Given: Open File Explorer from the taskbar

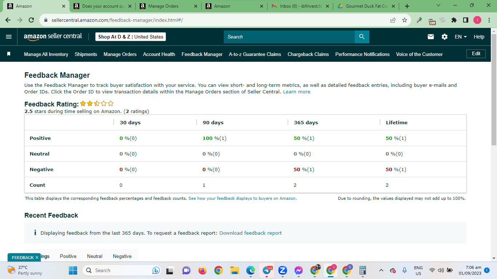Looking at the screenshot, I should [x=234, y=270].
